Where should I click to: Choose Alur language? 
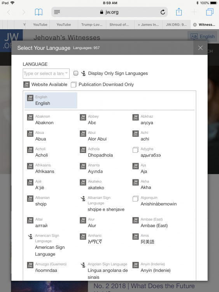(x=92, y=225)
